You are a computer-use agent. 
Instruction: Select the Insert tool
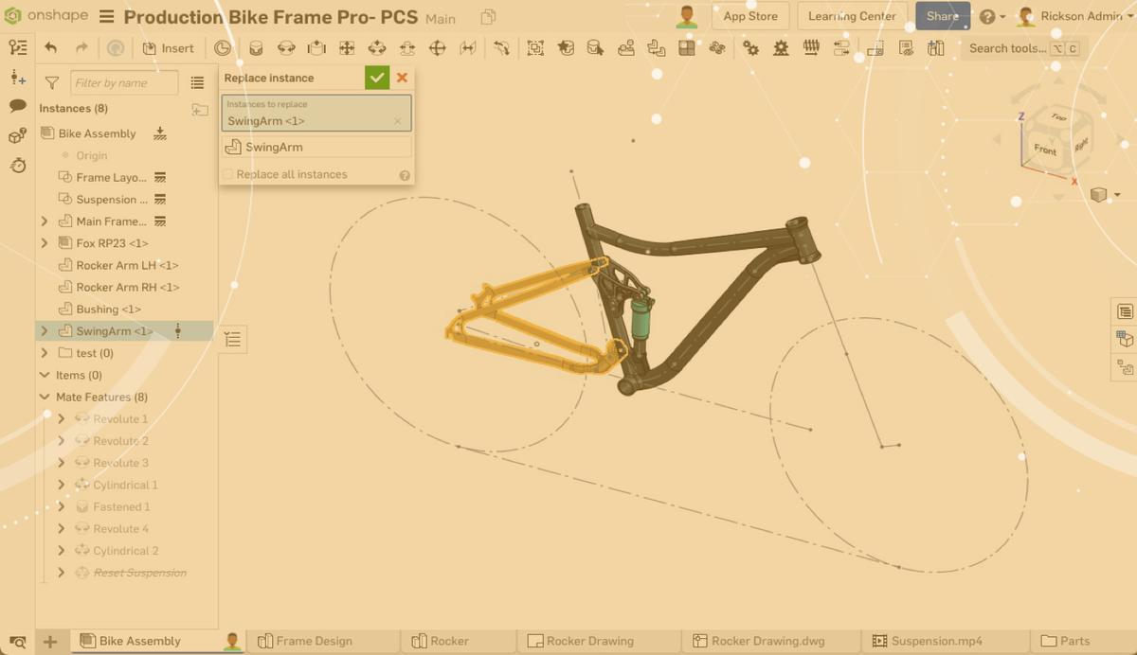pyautogui.click(x=169, y=47)
